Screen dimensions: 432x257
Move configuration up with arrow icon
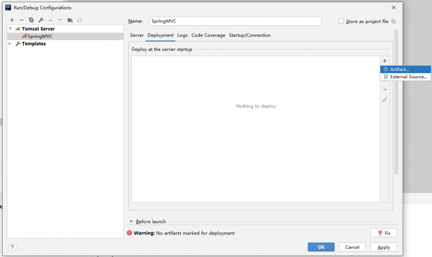pos(51,20)
